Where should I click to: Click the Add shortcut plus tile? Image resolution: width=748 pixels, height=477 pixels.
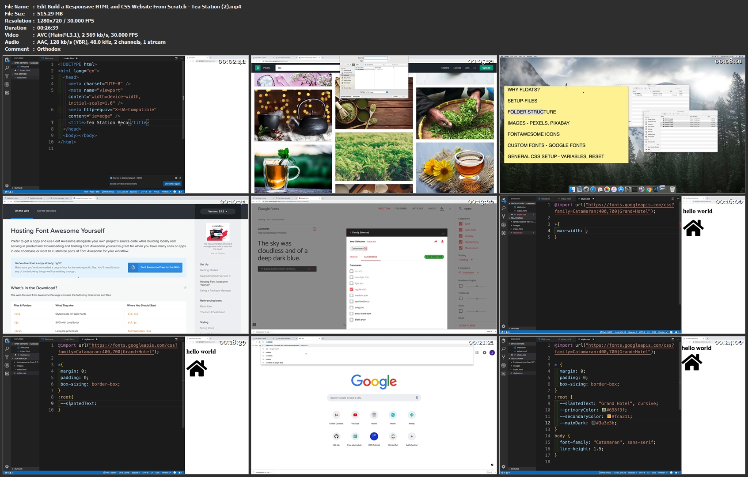412,436
